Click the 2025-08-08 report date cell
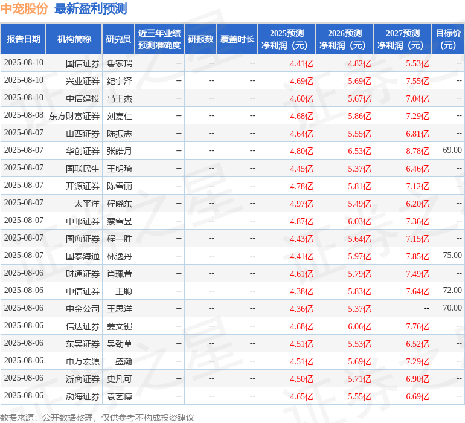 coord(24,115)
